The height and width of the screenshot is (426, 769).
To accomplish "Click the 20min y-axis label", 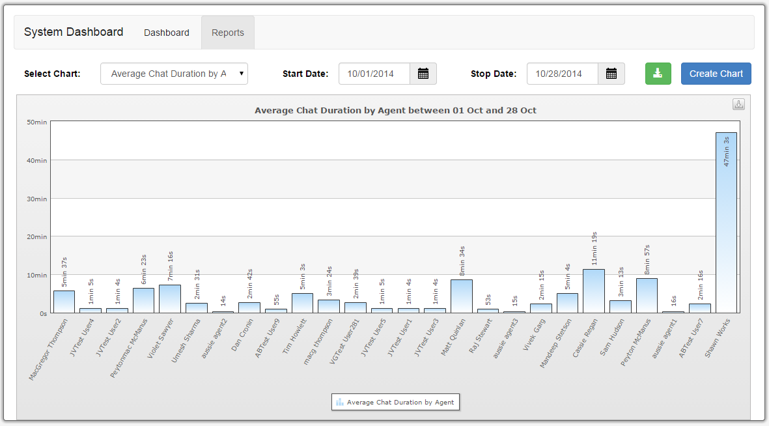I will tap(36, 236).
